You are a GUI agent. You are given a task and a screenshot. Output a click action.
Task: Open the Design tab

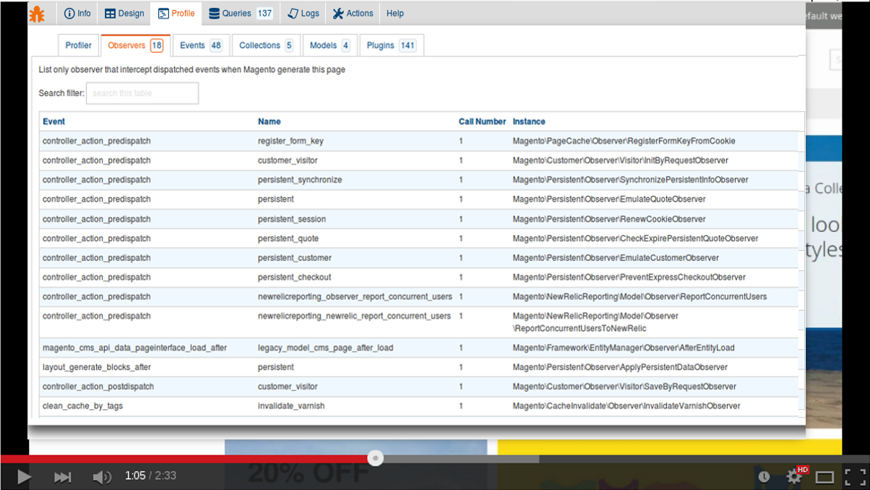124,14
